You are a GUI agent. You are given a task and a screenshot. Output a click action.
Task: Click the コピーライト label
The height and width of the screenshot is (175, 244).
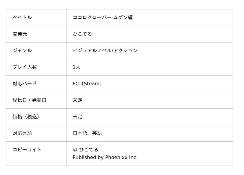coord(27,150)
